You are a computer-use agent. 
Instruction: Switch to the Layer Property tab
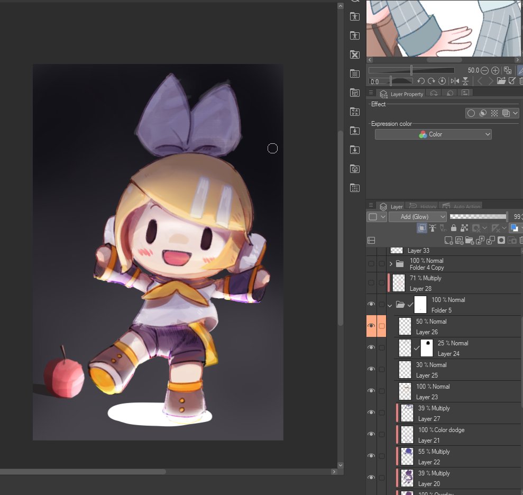pos(401,94)
